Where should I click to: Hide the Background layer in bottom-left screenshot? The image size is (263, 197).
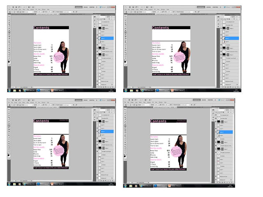97,178
